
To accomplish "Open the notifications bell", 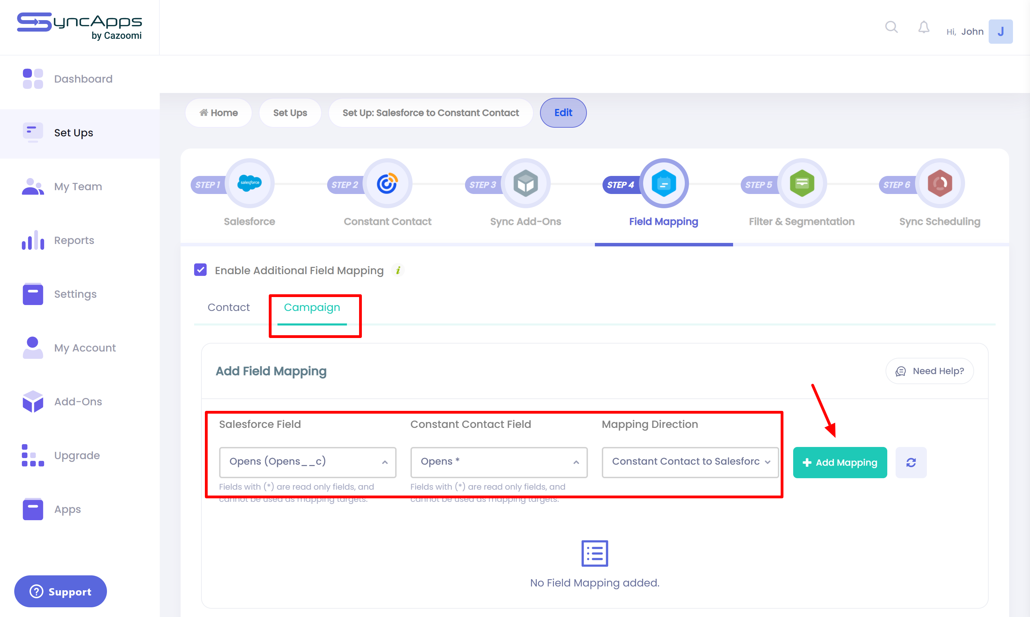I will [x=923, y=27].
